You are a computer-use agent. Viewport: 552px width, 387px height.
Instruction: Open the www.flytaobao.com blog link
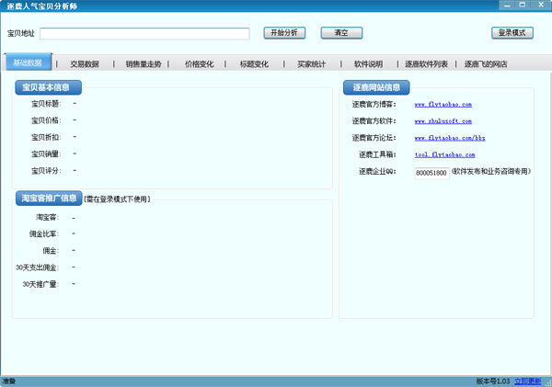click(x=443, y=105)
